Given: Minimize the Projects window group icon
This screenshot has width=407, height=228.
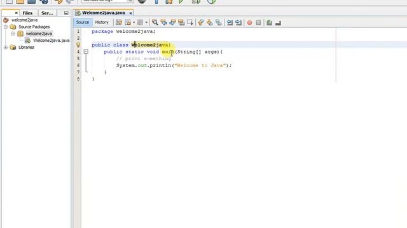Looking at the screenshot, I should click(66, 13).
